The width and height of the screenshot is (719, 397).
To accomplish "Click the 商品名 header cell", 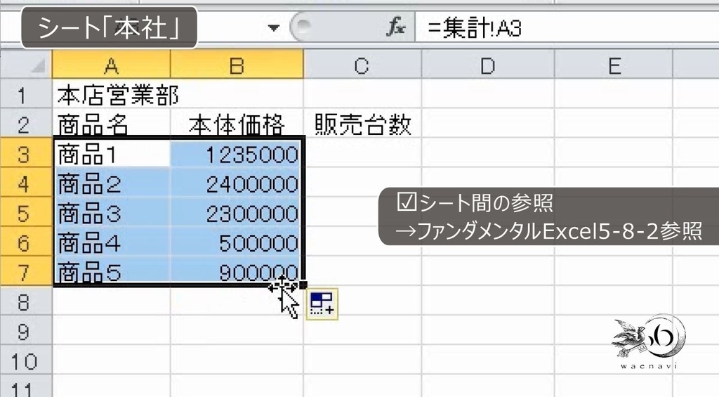I will point(112,124).
